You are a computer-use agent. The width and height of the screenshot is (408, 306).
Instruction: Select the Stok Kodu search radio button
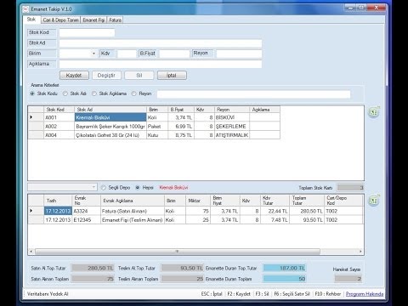coord(32,93)
